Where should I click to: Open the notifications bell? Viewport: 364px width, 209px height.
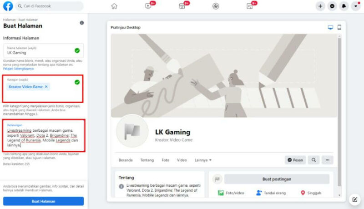point(344,6)
